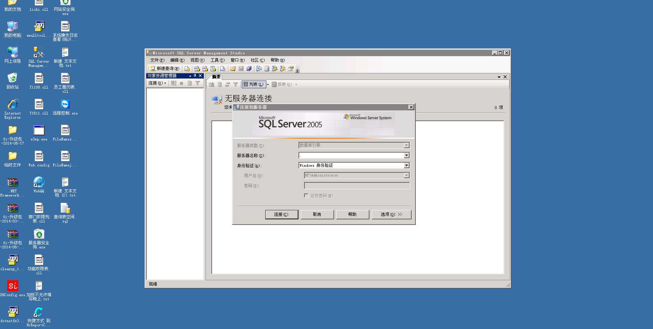Click the SQL Server Mobile Query icon

(x=223, y=68)
